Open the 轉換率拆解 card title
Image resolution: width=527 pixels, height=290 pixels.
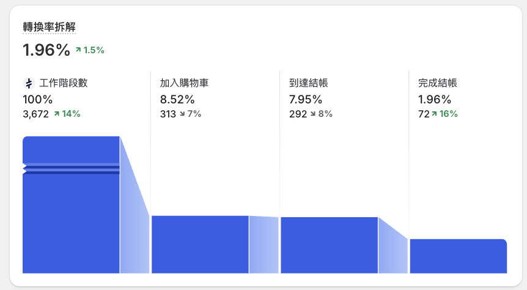click(49, 27)
